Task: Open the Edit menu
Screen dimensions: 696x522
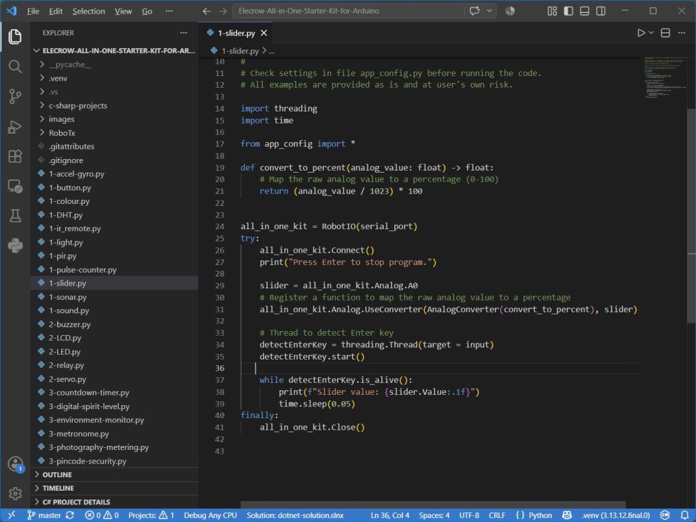Action: (x=56, y=11)
